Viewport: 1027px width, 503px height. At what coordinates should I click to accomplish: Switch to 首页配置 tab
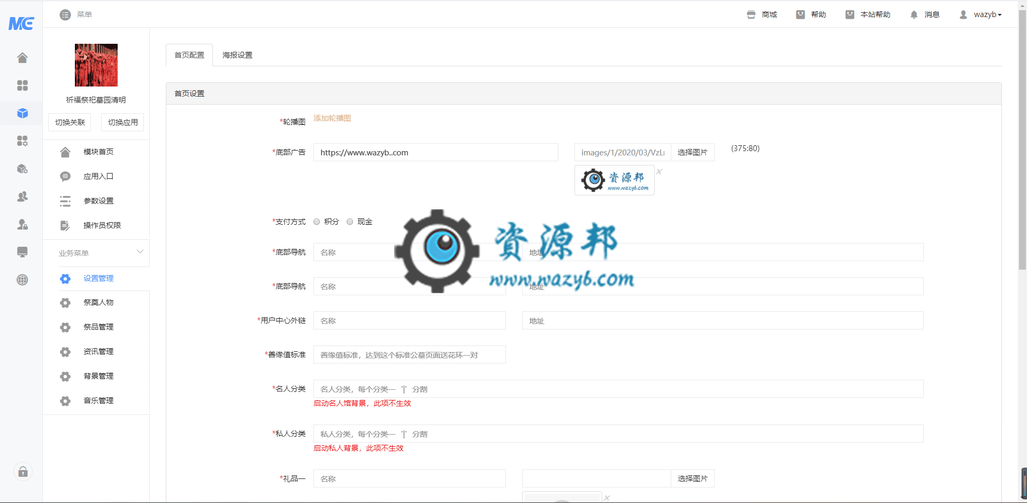189,55
